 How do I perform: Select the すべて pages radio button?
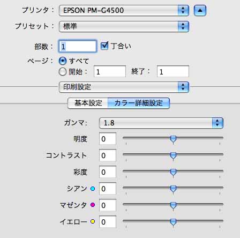click(x=63, y=61)
